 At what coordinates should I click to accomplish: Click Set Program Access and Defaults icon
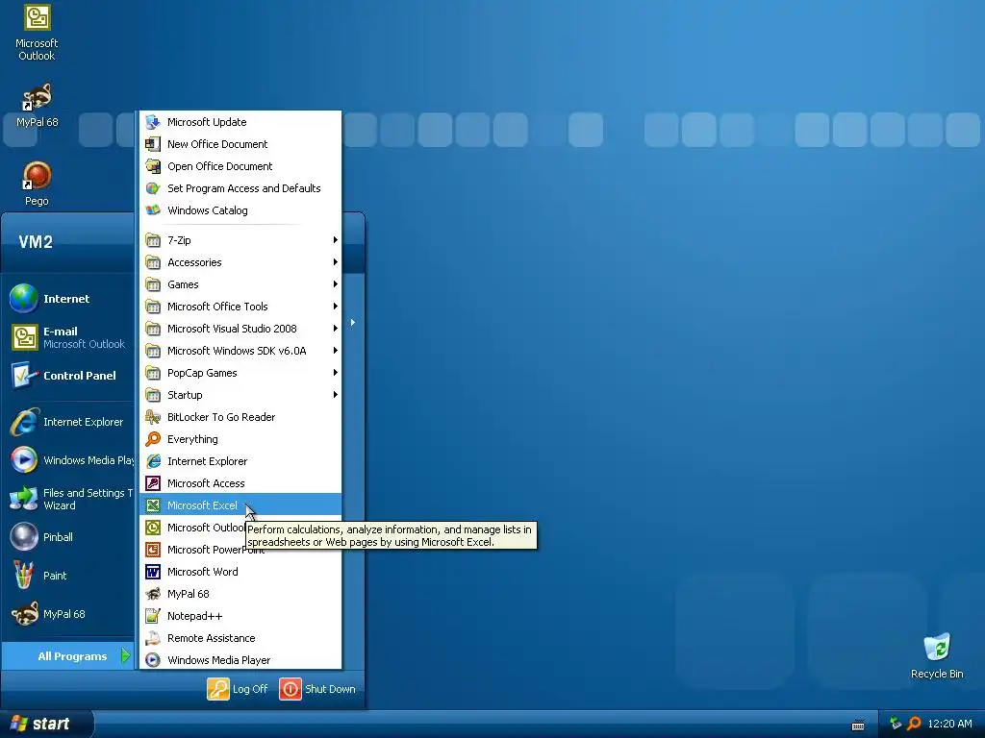pyautogui.click(x=153, y=188)
